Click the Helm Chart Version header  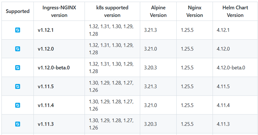pyautogui.click(x=235, y=11)
